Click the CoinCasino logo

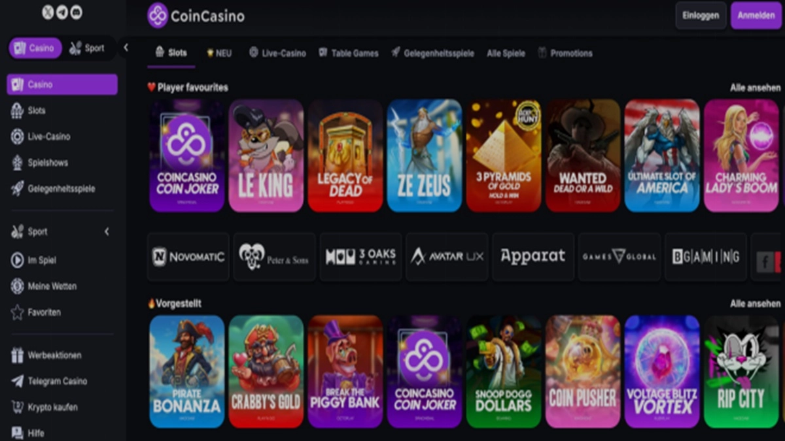coord(196,15)
